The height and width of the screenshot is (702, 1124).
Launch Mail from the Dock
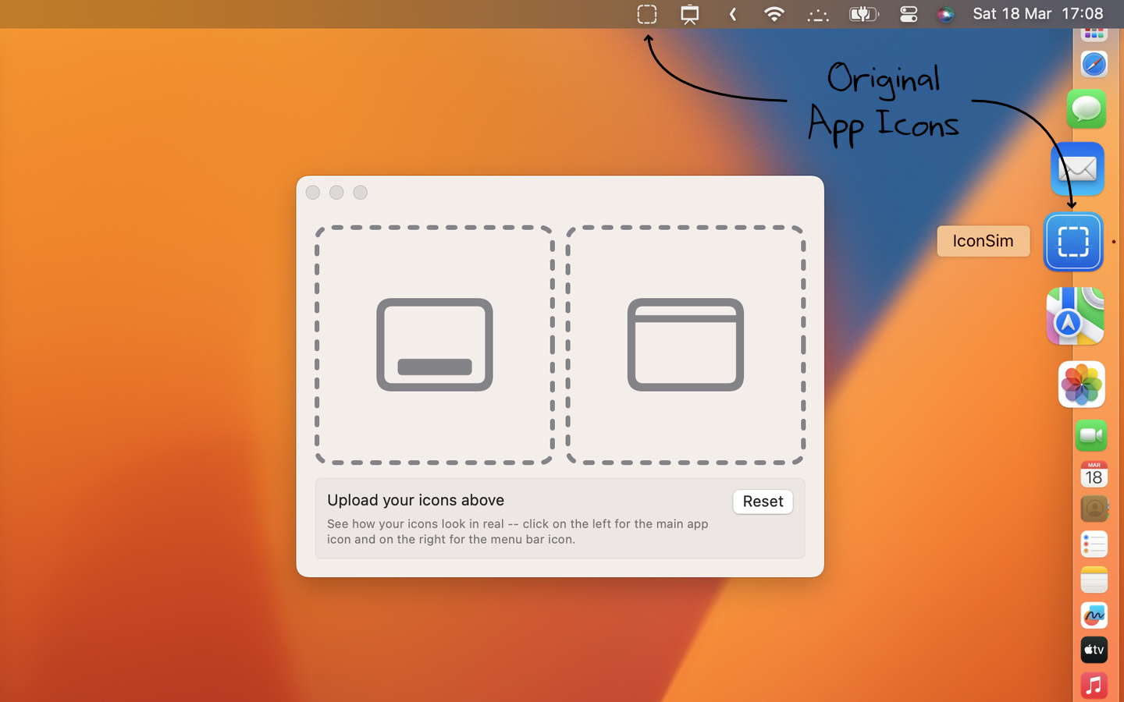point(1077,168)
